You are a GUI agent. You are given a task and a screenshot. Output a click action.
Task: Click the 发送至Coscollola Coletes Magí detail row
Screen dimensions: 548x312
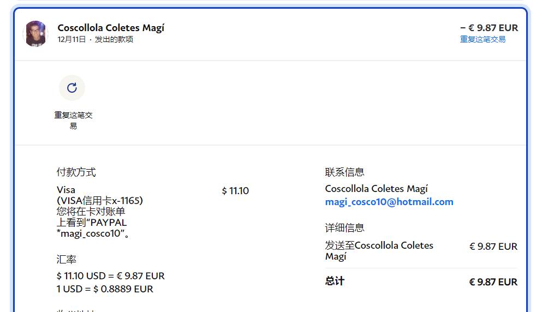(x=379, y=251)
